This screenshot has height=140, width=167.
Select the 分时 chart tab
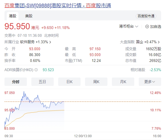[16, 82]
